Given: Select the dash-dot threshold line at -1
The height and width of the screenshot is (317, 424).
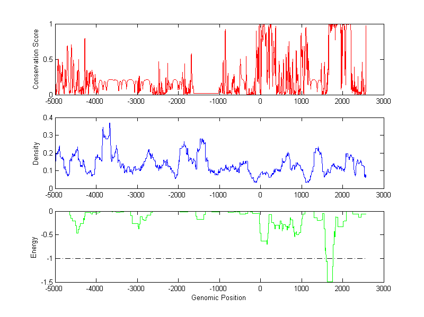Looking at the screenshot, I should tap(159, 258).
